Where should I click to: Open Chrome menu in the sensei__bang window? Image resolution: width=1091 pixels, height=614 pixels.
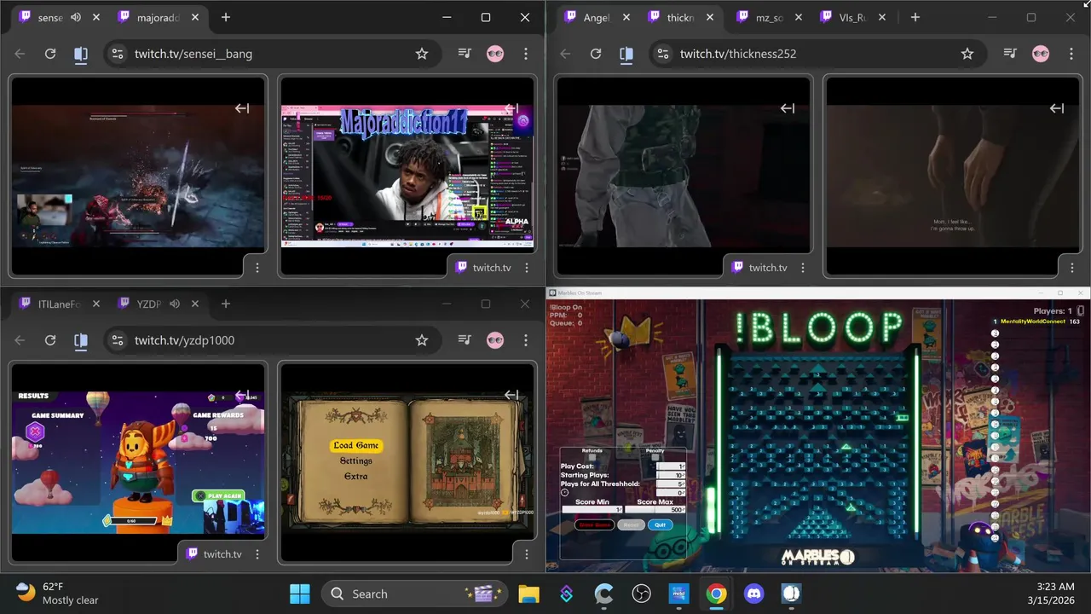[526, 54]
